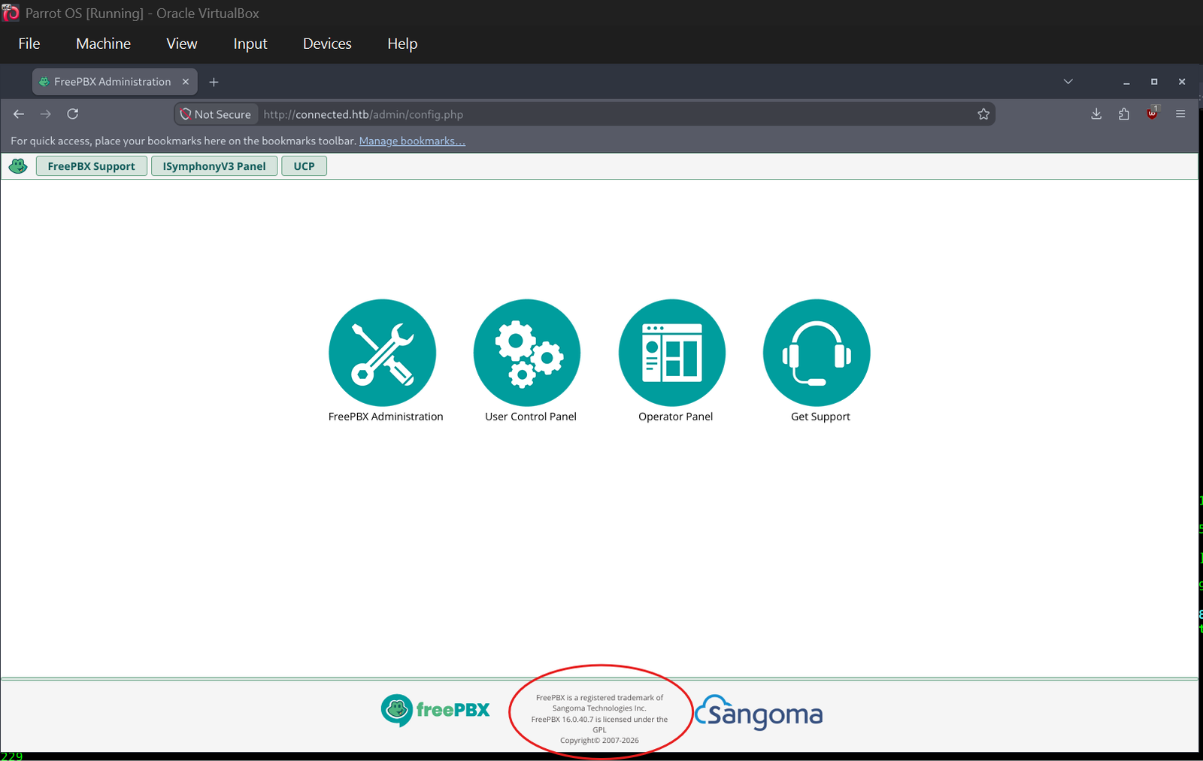Open the downloads panel icon
The image size is (1203, 761).
click(x=1096, y=114)
